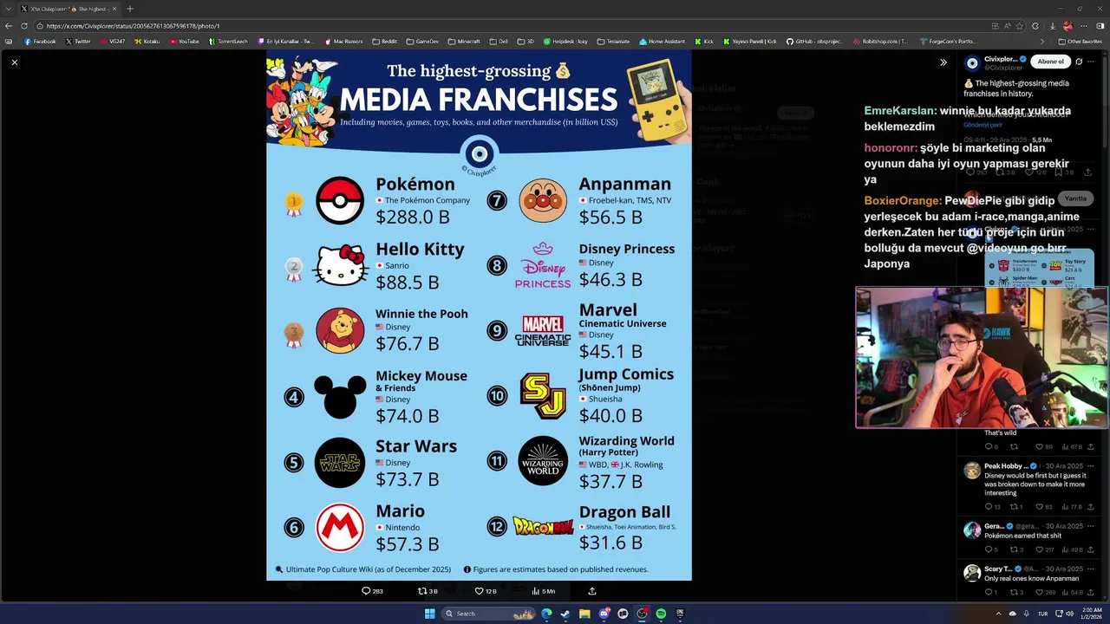The width and height of the screenshot is (1110, 624).
Task: Open the Home Assistant bookmark
Action: (663, 41)
